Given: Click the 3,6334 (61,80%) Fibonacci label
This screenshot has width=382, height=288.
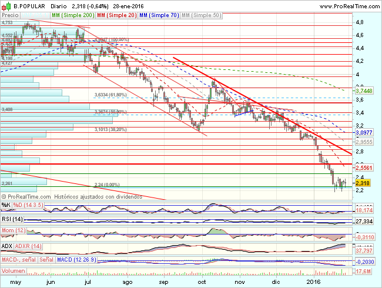Looking at the screenshot, I should pos(110,95).
